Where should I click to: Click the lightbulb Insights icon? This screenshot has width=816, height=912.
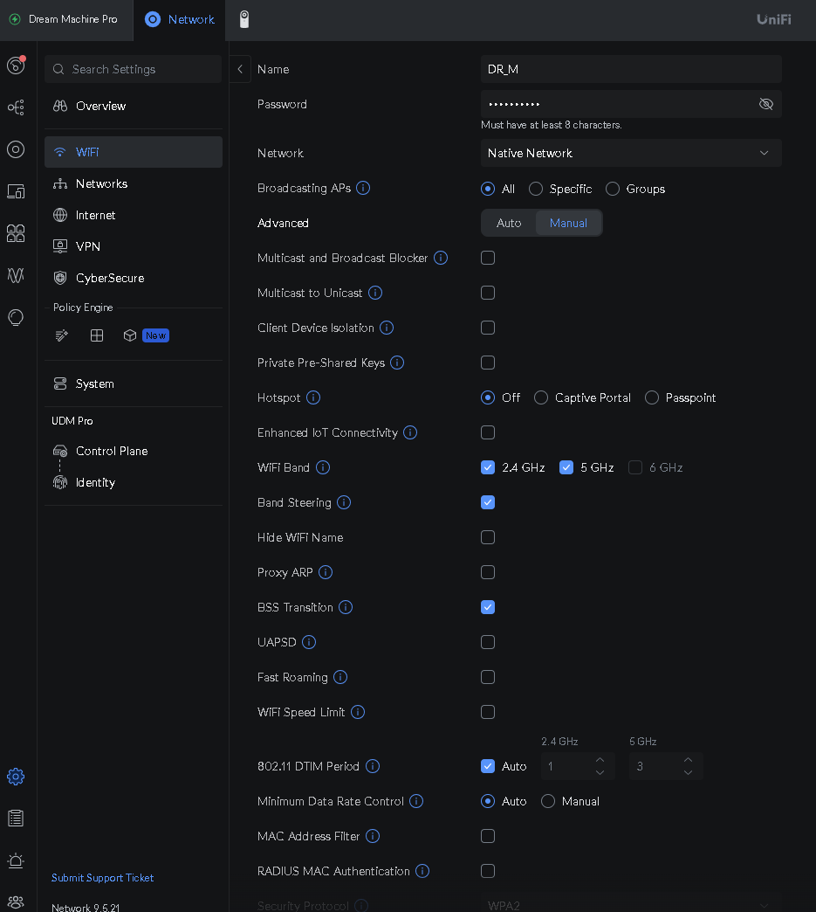(16, 317)
